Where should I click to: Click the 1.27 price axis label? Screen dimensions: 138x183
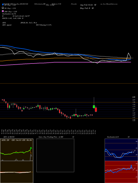134,115
